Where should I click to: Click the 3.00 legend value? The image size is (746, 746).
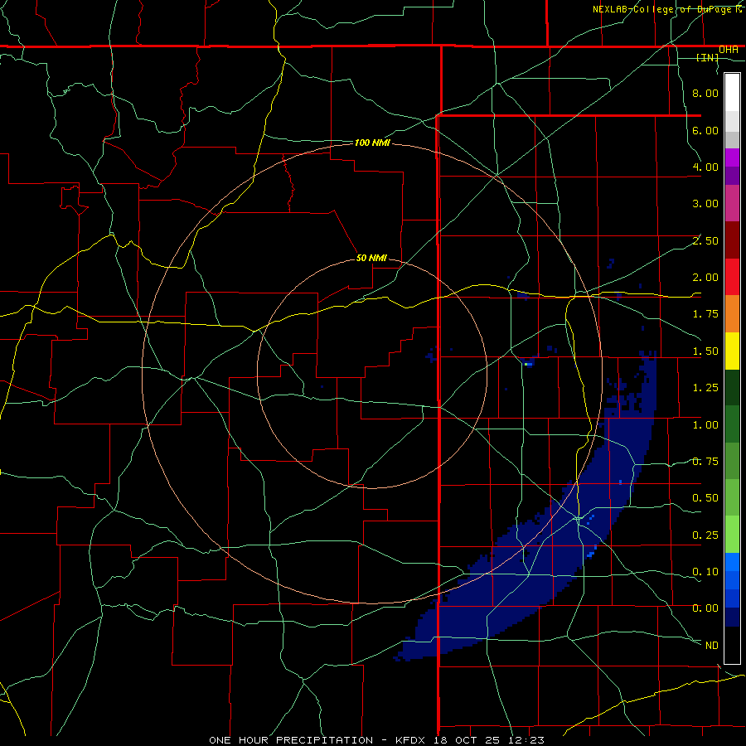(705, 204)
